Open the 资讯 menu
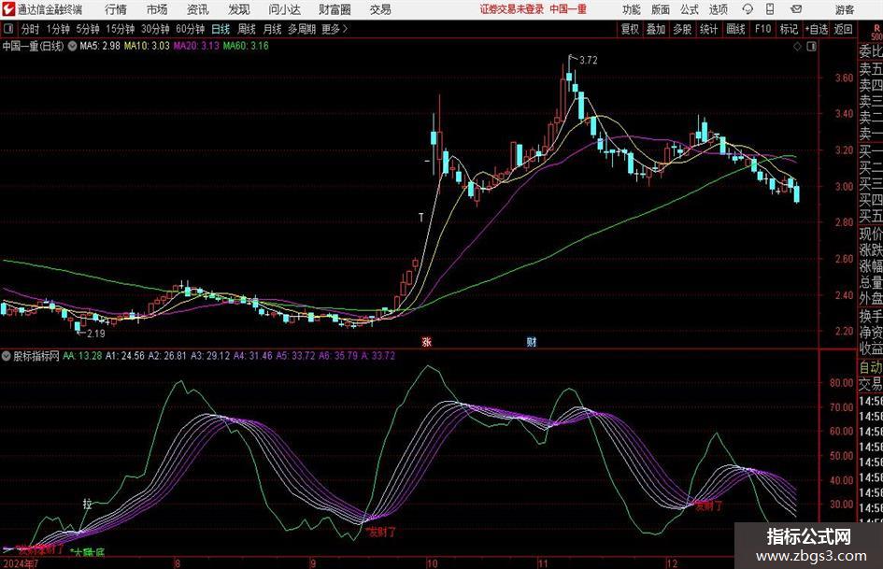 pos(198,9)
